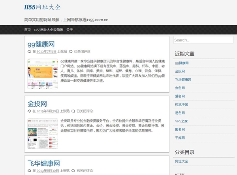The image size is (237, 175).
Task: Open 金名网 in the recent posts sidebar
Action: point(180,88)
